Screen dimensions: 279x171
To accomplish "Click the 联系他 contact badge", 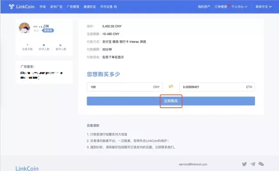I will coord(48,31).
